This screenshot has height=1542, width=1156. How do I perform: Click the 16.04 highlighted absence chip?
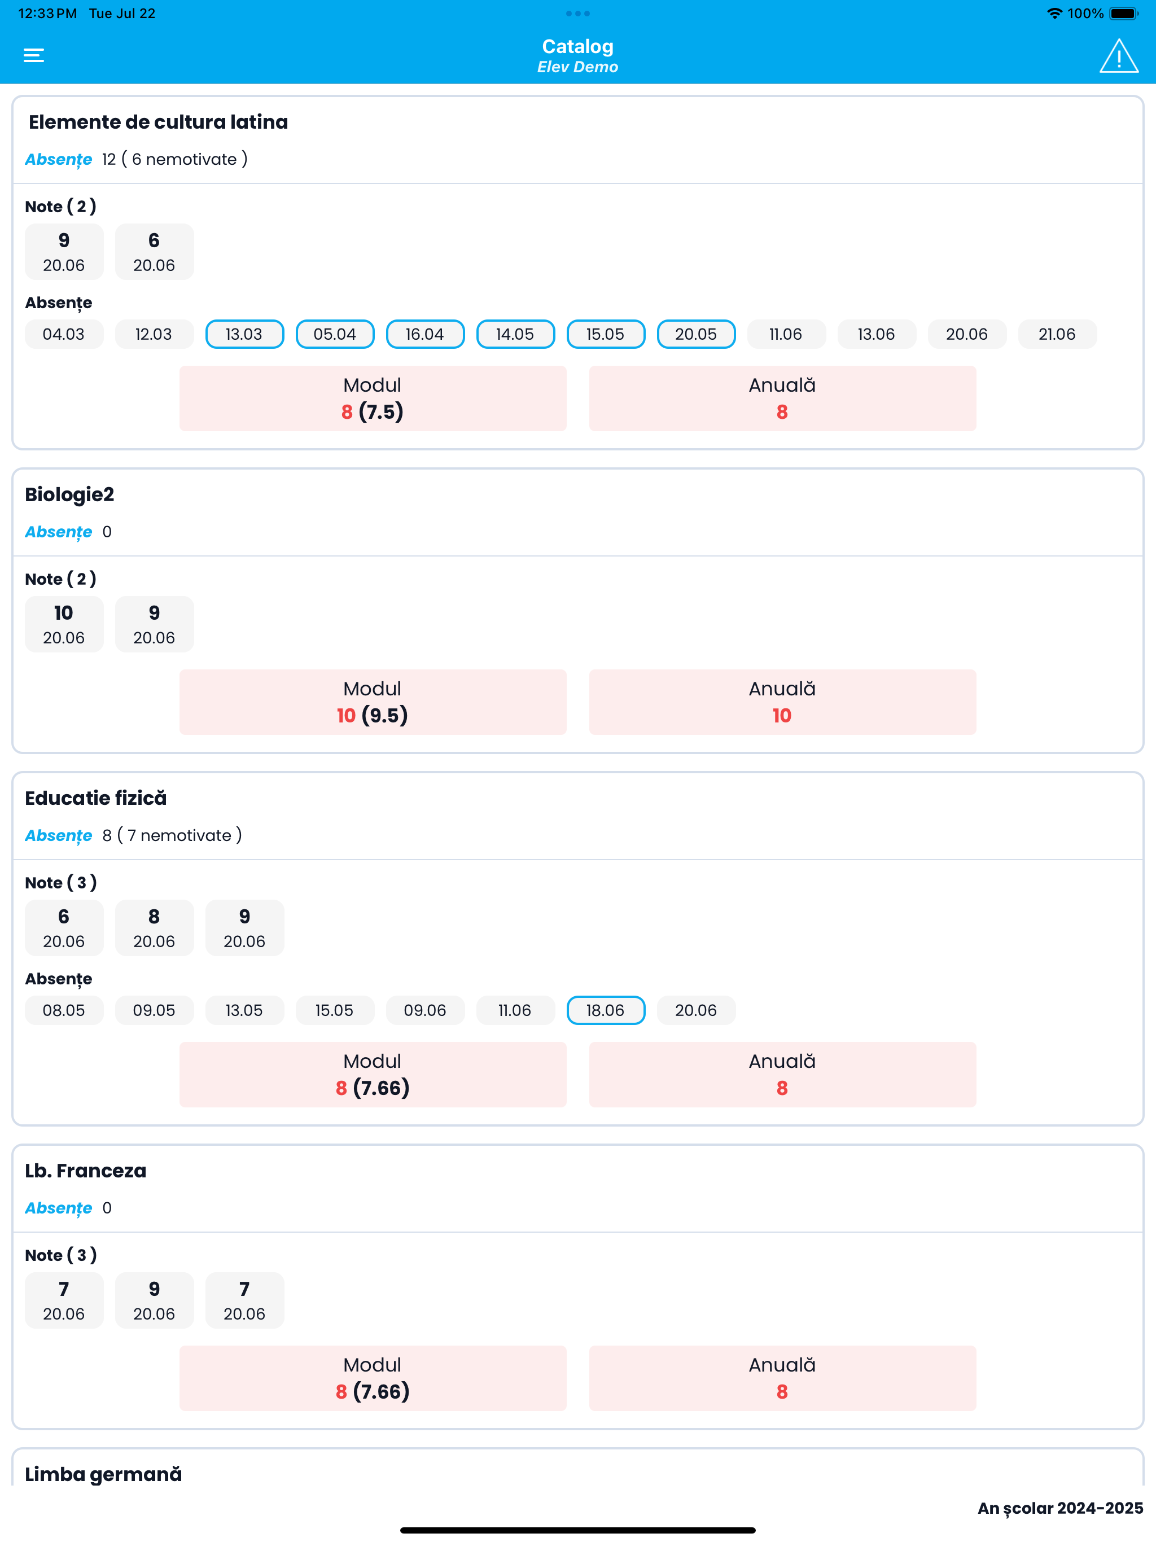click(x=425, y=334)
